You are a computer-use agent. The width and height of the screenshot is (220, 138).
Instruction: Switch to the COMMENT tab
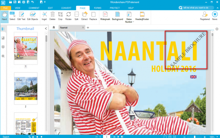click(34, 8)
